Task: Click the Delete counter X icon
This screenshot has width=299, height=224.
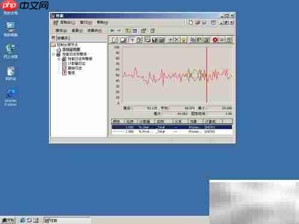Action: 176,40
